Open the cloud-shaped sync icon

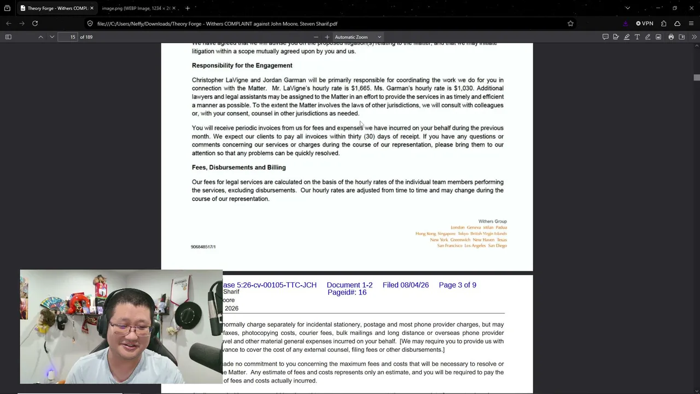(x=677, y=24)
